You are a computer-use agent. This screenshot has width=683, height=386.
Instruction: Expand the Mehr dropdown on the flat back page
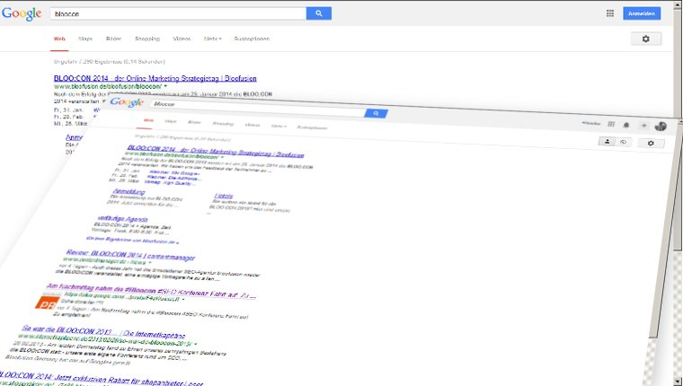(x=213, y=39)
